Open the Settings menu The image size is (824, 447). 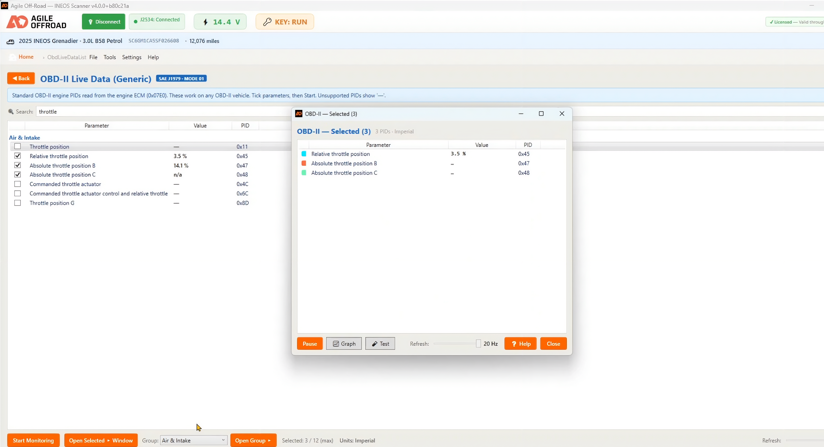point(132,57)
